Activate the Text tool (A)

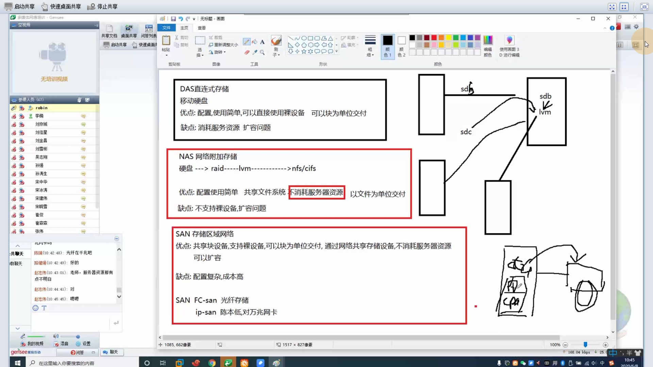click(x=262, y=41)
